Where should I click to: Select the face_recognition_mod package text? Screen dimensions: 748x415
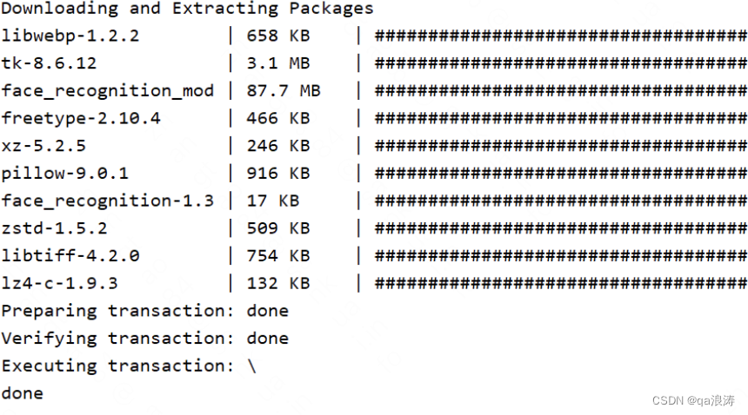108,91
